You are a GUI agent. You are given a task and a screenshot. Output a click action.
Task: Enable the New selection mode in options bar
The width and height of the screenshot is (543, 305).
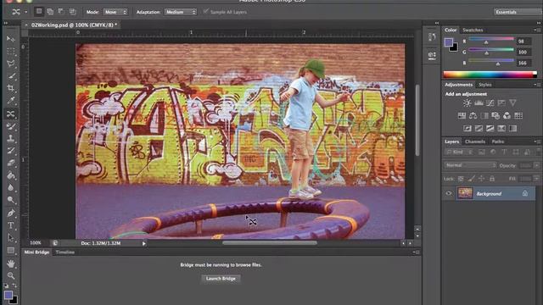(39, 11)
